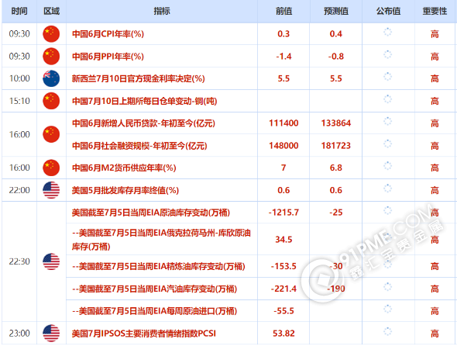Click China flag beside 中国6月CPI年率
Viewport: 457px width, 346px height.
coord(51,34)
